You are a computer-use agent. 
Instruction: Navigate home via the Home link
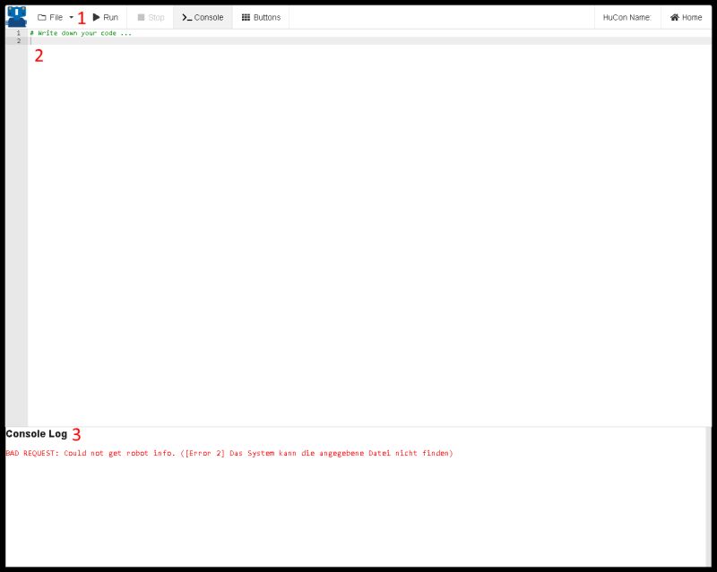(x=685, y=16)
